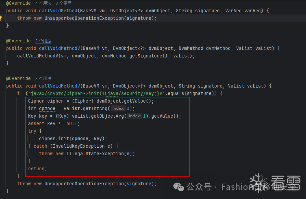Click 'throw new IllegalStateException(e);' line

click(87, 154)
